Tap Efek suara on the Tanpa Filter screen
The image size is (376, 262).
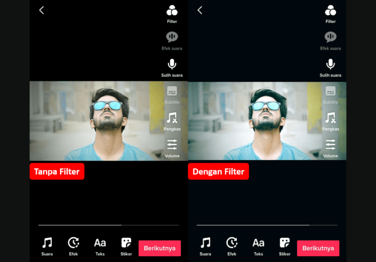tap(172, 41)
